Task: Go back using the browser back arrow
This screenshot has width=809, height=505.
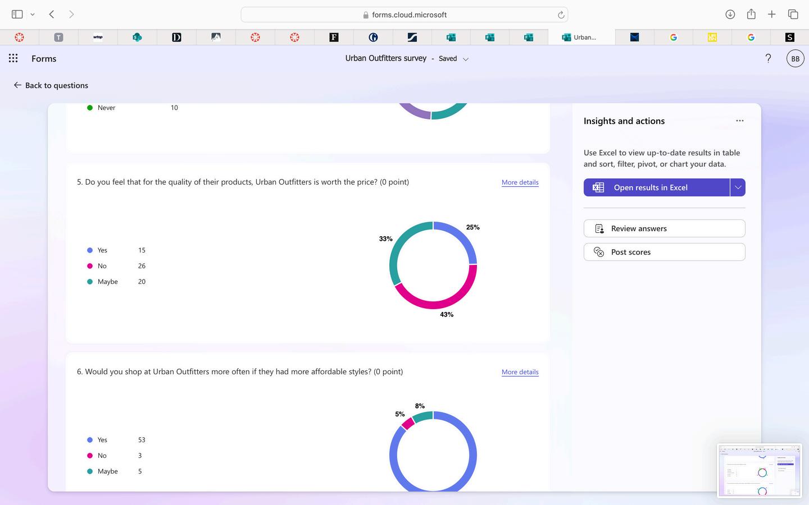Action: 52,15
